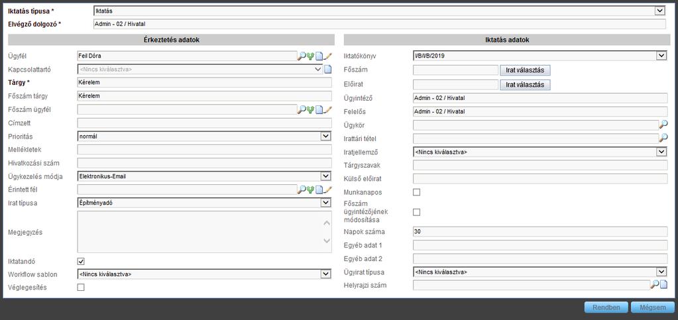The width and height of the screenshot is (678, 320).
Task: Click the document icon beside Főszám ügyfél
Action: pyautogui.click(x=319, y=110)
